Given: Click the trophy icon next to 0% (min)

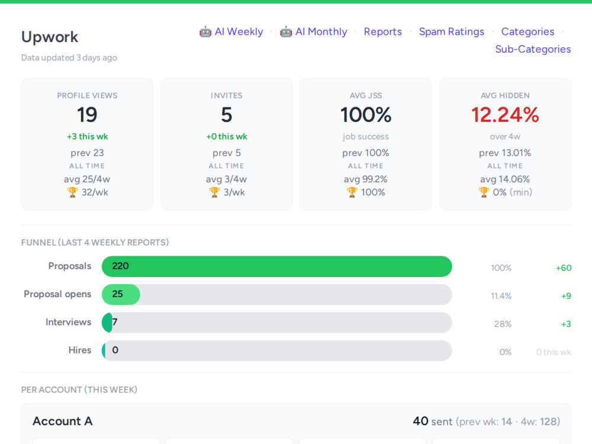Looking at the screenshot, I should coord(484,192).
